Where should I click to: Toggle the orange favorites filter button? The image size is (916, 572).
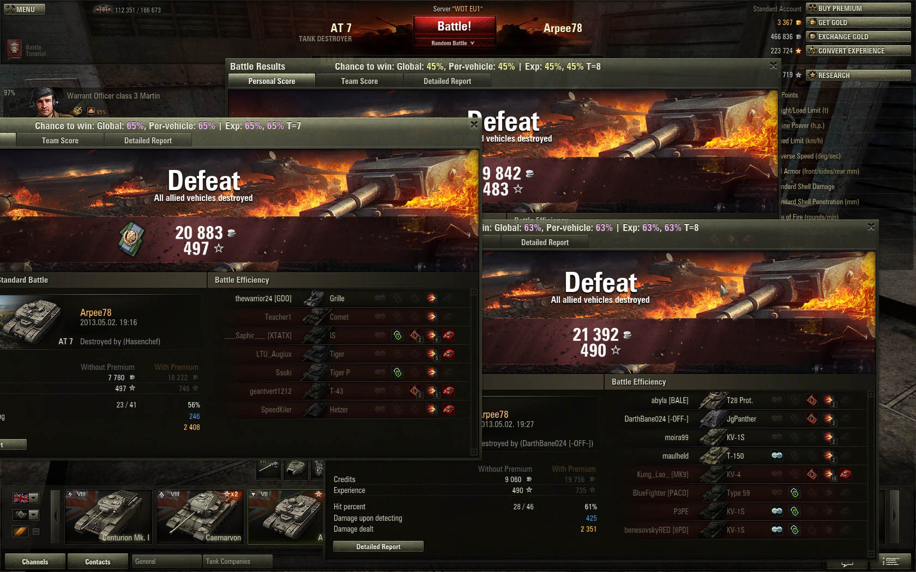click(x=20, y=531)
